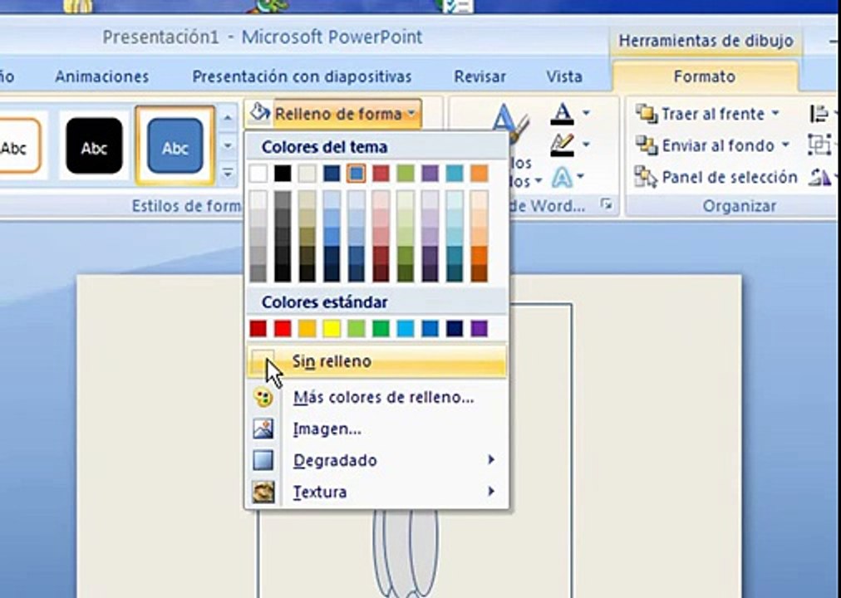Pick olive green theme color swatch
841x598 pixels.
pyautogui.click(x=406, y=173)
